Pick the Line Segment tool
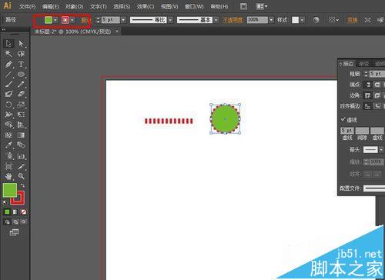 [8, 75]
